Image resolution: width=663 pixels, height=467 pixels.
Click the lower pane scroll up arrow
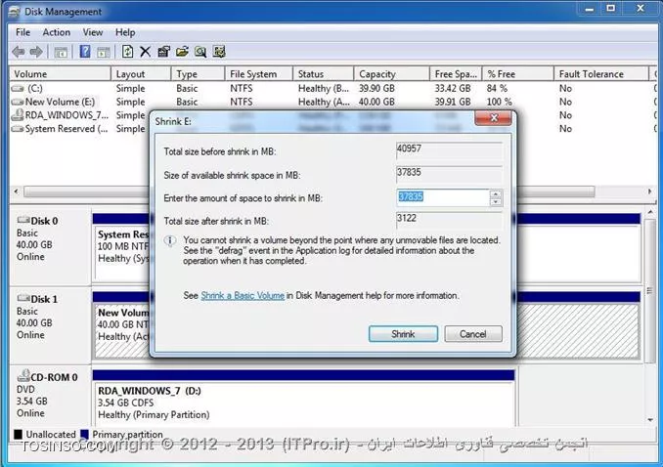tap(650, 212)
